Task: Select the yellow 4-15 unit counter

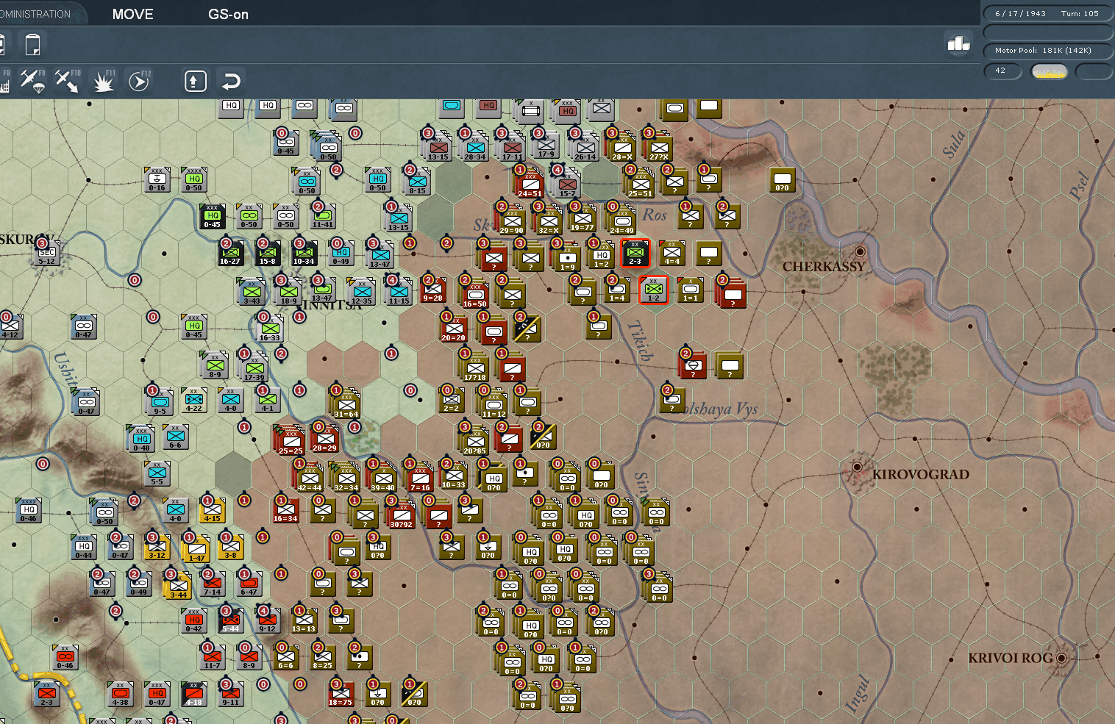Action: click(212, 510)
